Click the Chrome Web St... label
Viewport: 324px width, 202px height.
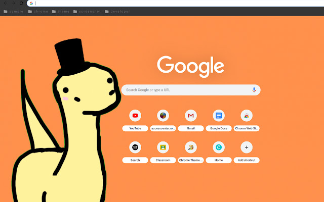[x=247, y=128]
